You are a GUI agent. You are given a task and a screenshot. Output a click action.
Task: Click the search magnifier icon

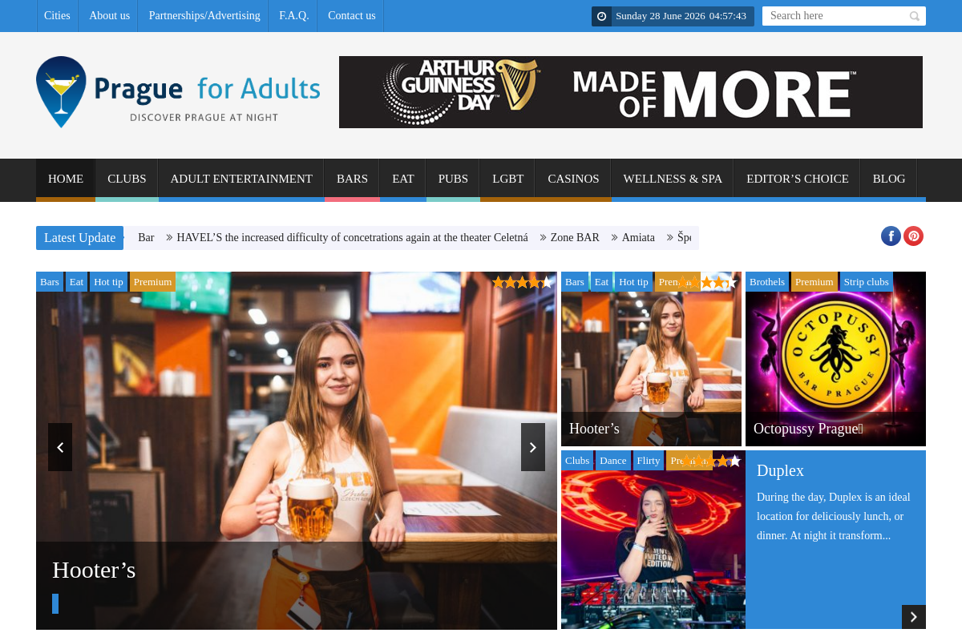tap(914, 16)
